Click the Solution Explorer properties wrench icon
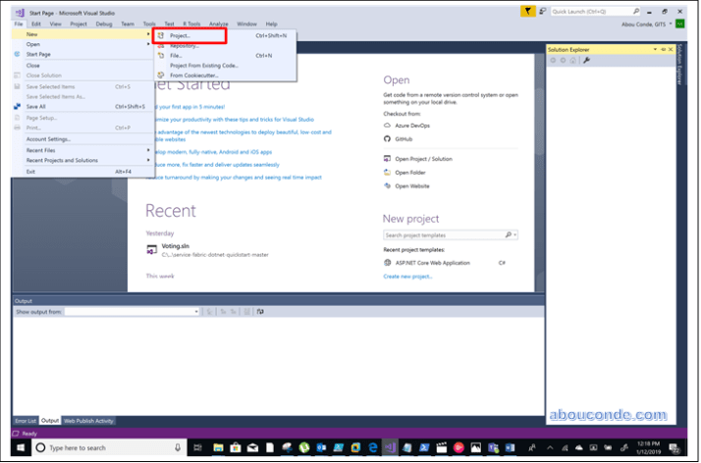 (x=586, y=60)
